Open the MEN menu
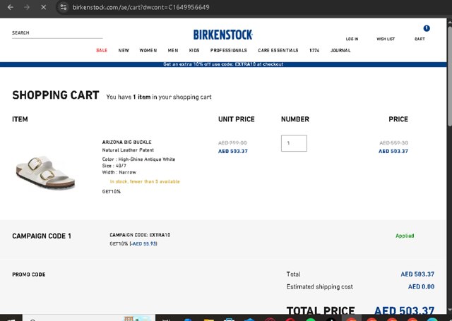The width and height of the screenshot is (452, 321). [173, 50]
